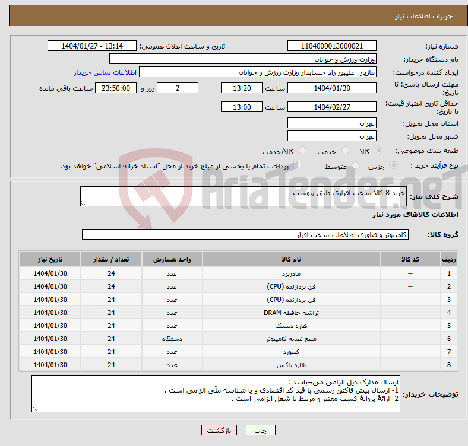Select the کالا/خدمت radio button
Image resolution: width=468 pixels, height=446 pixels.
pos(303,151)
